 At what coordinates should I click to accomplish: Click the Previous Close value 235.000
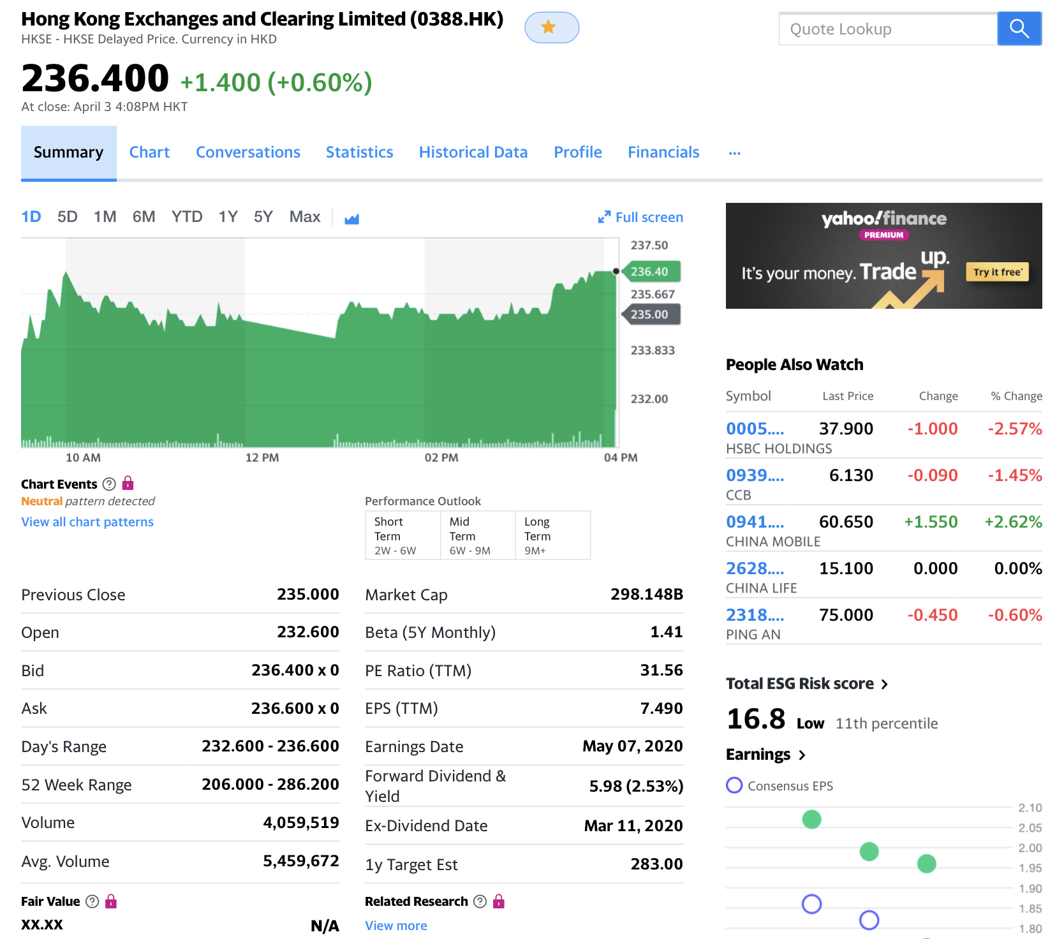point(308,595)
